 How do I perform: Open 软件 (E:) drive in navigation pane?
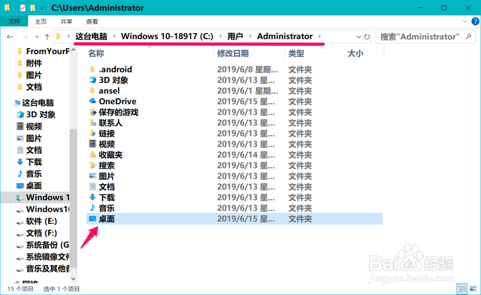tap(41, 221)
